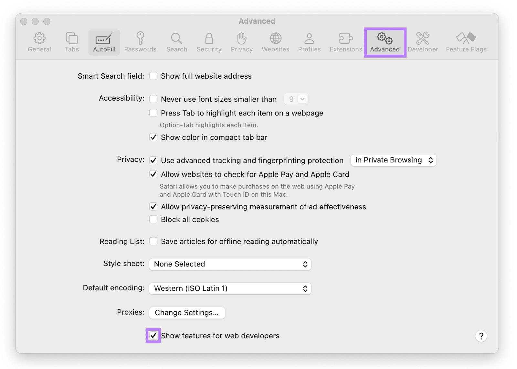
Task: Open the 'in Private Browsing' popup menu
Action: tap(394, 160)
